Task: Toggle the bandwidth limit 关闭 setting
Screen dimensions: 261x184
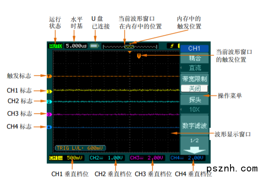Action: (x=194, y=88)
